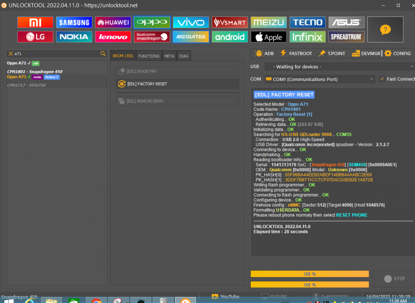Switch to the META tab
Viewport: 415px width, 303px height.
click(x=169, y=56)
